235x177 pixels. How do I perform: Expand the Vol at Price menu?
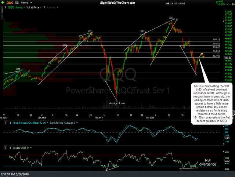click(41, 7)
